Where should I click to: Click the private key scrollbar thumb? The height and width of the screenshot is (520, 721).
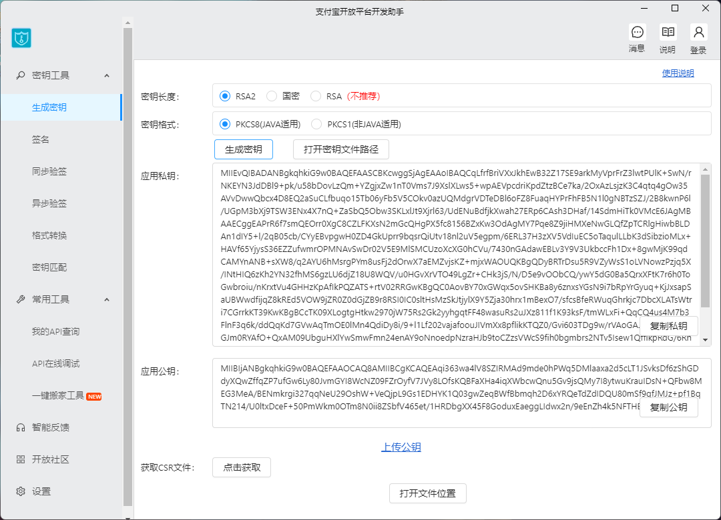point(706,240)
